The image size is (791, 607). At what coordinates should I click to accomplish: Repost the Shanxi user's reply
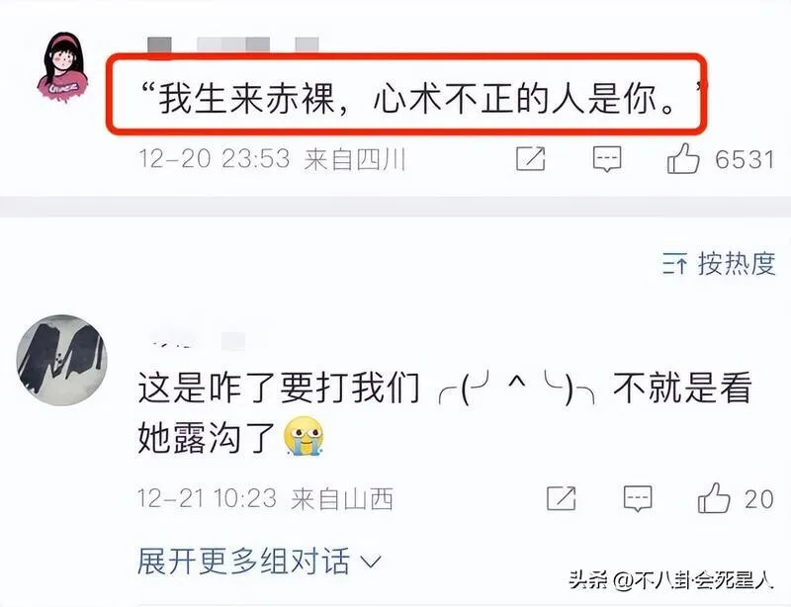(x=562, y=498)
